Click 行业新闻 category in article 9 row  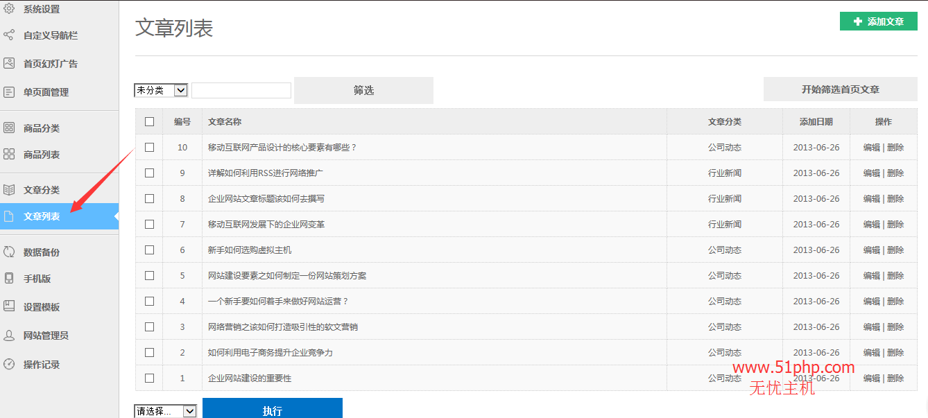pyautogui.click(x=725, y=173)
